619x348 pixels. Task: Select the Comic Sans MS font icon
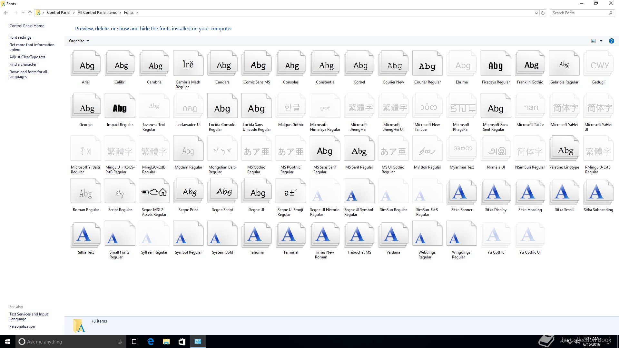257,63
